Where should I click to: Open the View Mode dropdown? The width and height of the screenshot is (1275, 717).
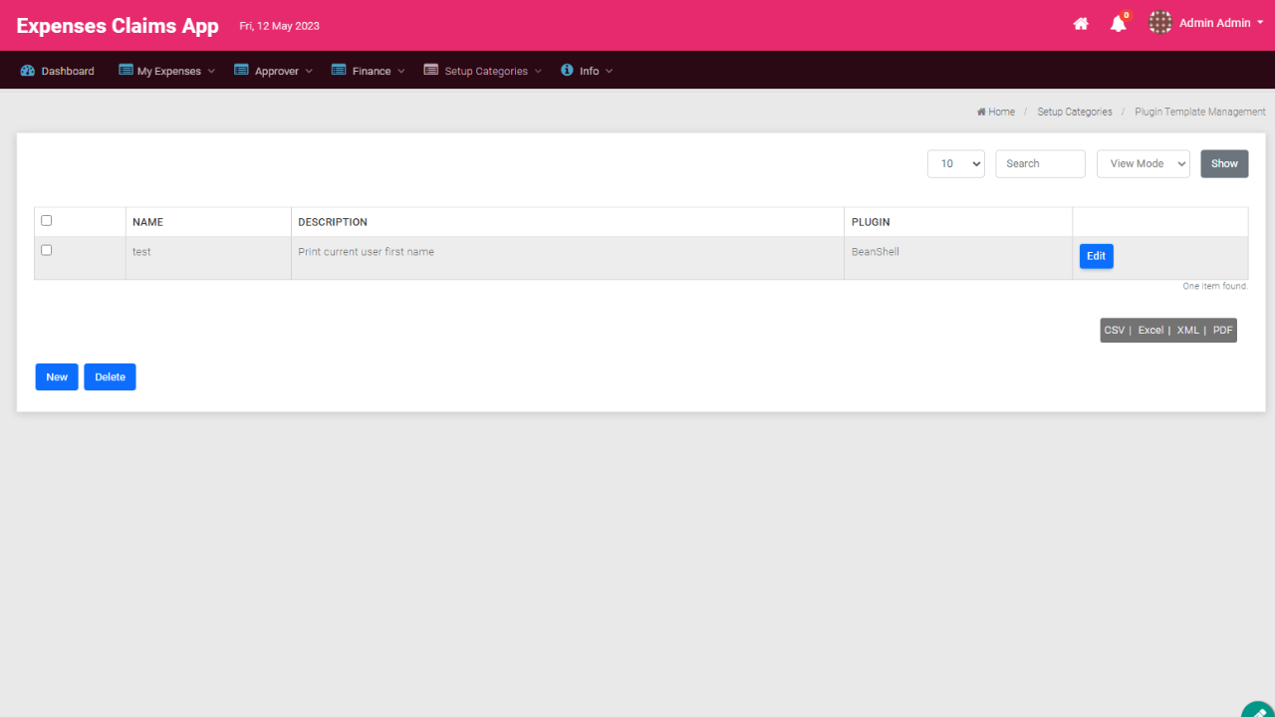point(1144,164)
